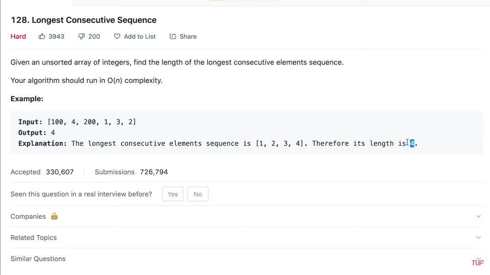This screenshot has height=275, width=490.
Task: Answer Yes to seen in real interview
Action: (x=172, y=194)
